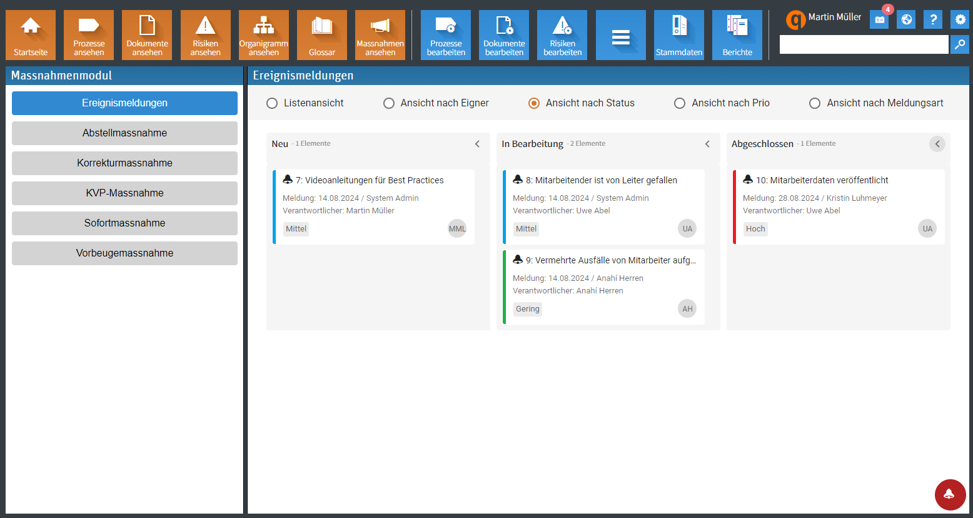Click the UA avatar on card 8
This screenshot has width=973, height=518.
[687, 229]
